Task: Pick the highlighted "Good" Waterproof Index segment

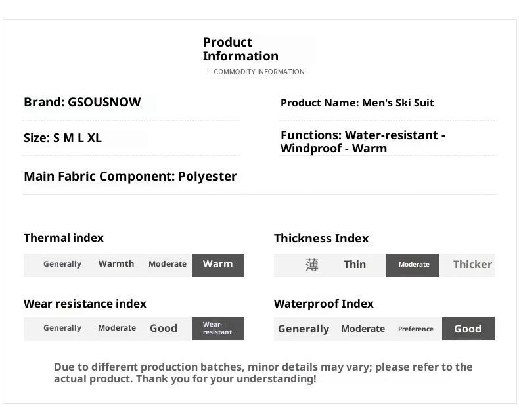Action: pos(468,329)
